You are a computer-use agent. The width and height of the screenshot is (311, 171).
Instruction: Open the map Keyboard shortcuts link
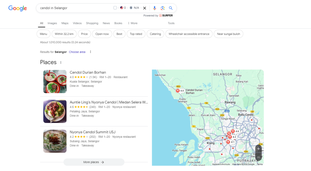pyautogui.click(x=221, y=164)
